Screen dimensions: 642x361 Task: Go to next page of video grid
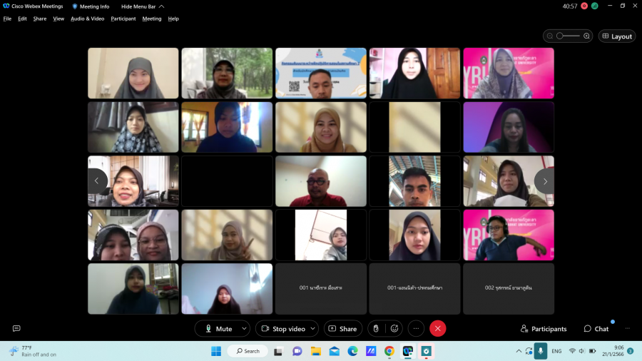click(x=544, y=181)
